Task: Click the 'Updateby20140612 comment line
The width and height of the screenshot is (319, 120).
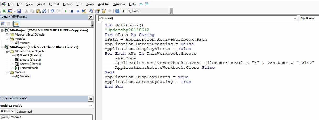Action: coord(127,30)
